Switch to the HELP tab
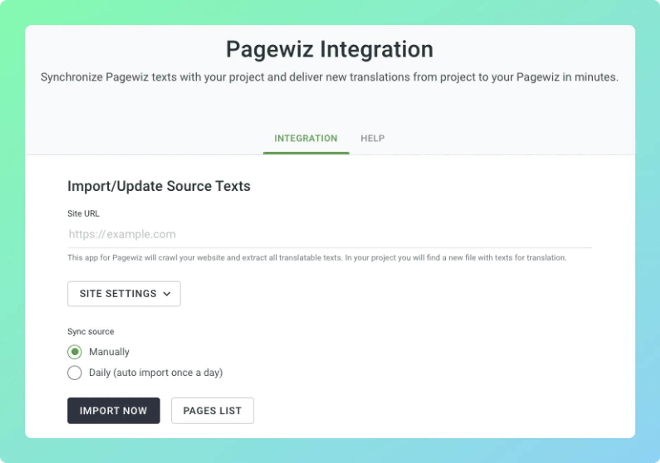 tap(372, 138)
